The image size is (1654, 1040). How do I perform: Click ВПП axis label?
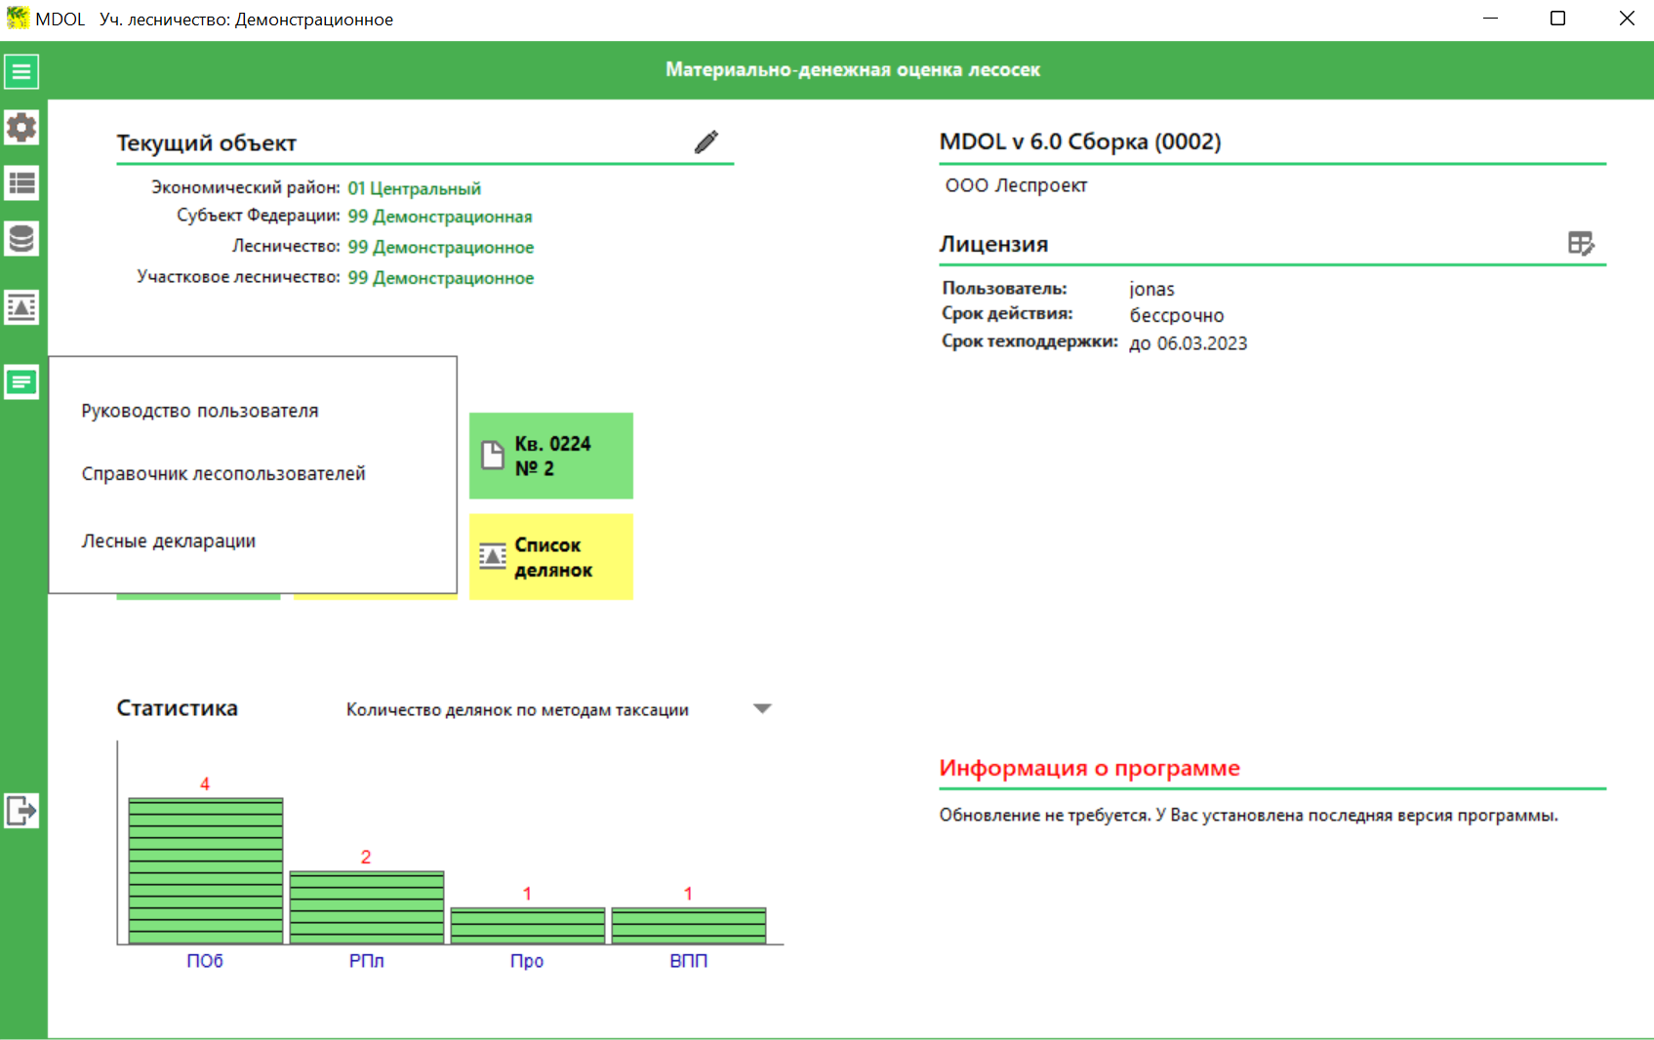[689, 961]
